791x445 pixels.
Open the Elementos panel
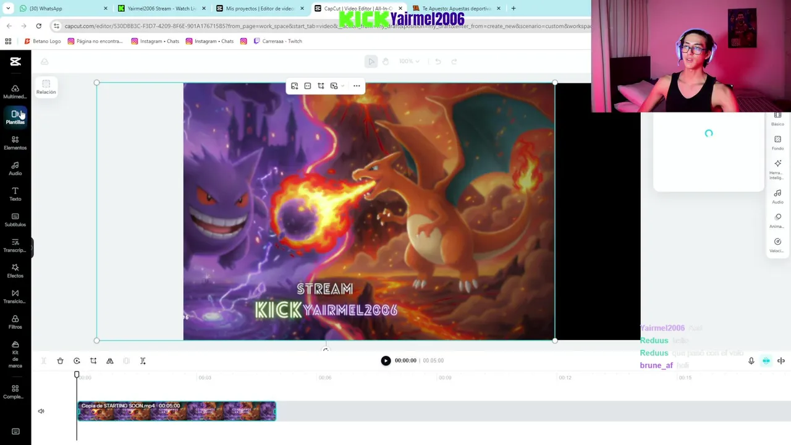click(x=15, y=143)
